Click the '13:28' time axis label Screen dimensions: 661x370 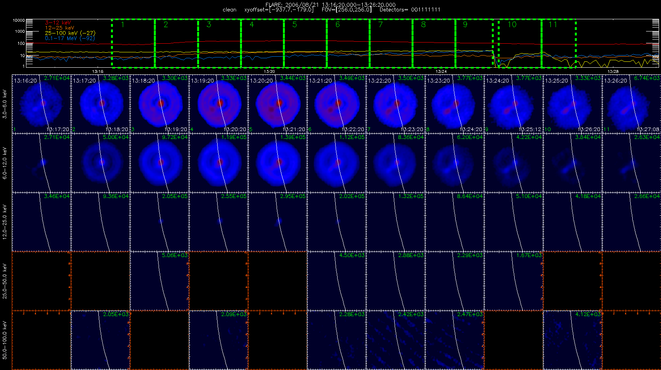613,72
